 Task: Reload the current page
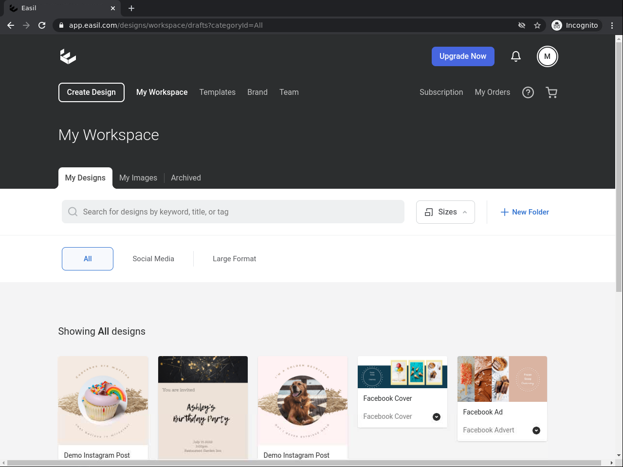[42, 25]
